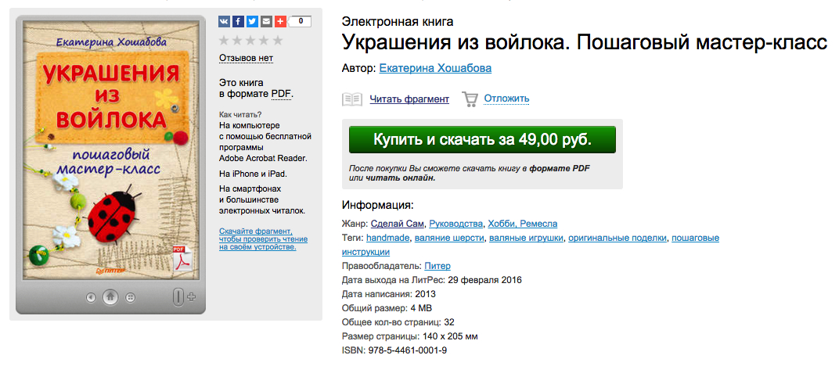Viewport: 839px width, 366px height.
Task: Open Читать фрагмент link
Action: pos(409,99)
